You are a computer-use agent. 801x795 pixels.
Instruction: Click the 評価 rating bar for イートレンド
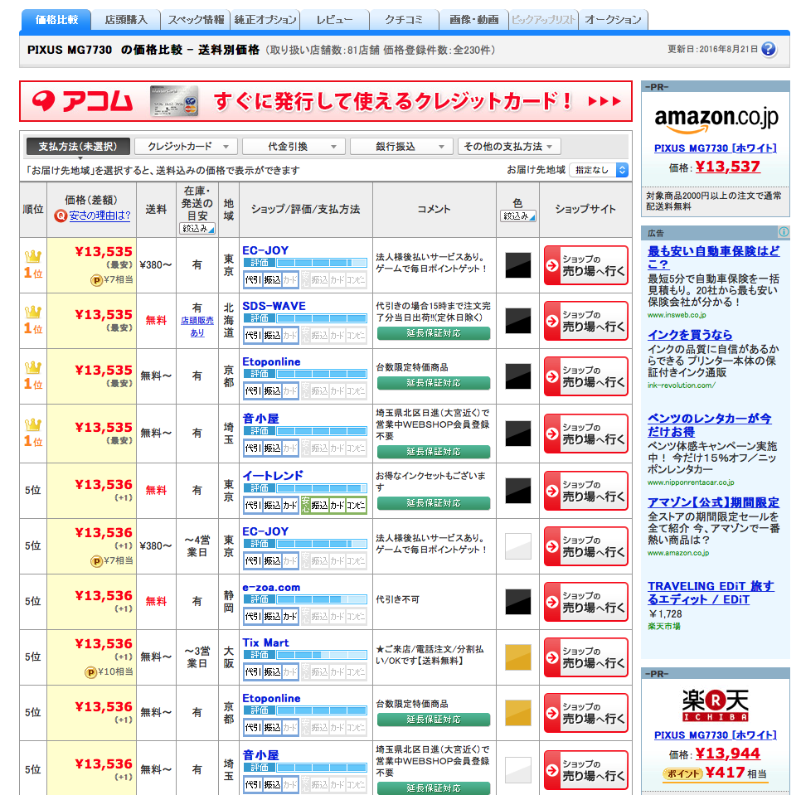pos(305,488)
